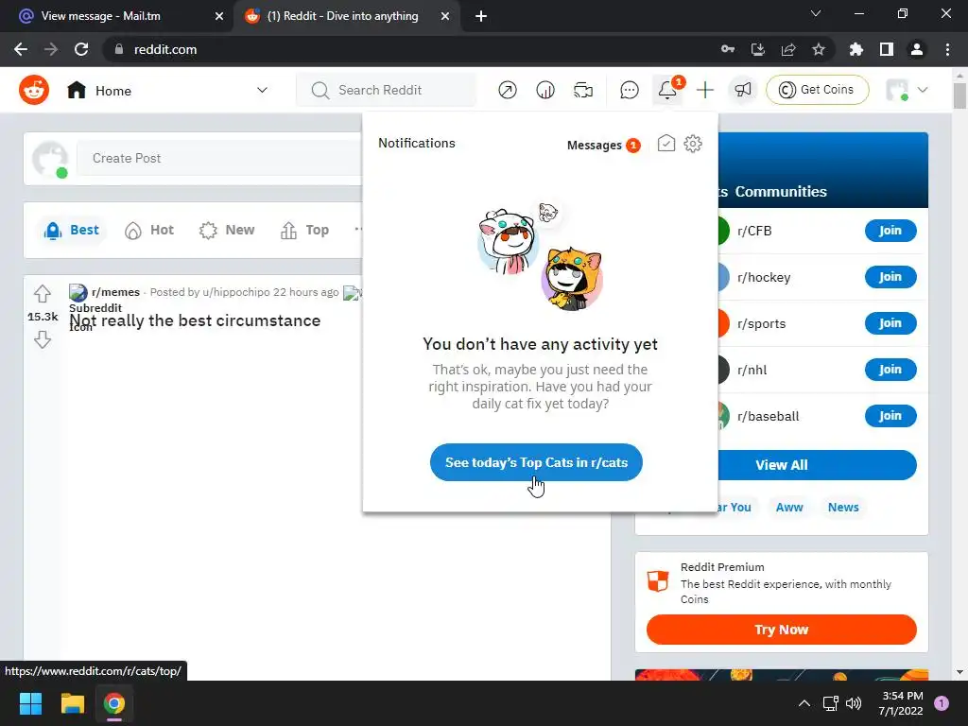This screenshot has width=968, height=726.
Task: Click the Aww category chip
Action: pos(789,508)
